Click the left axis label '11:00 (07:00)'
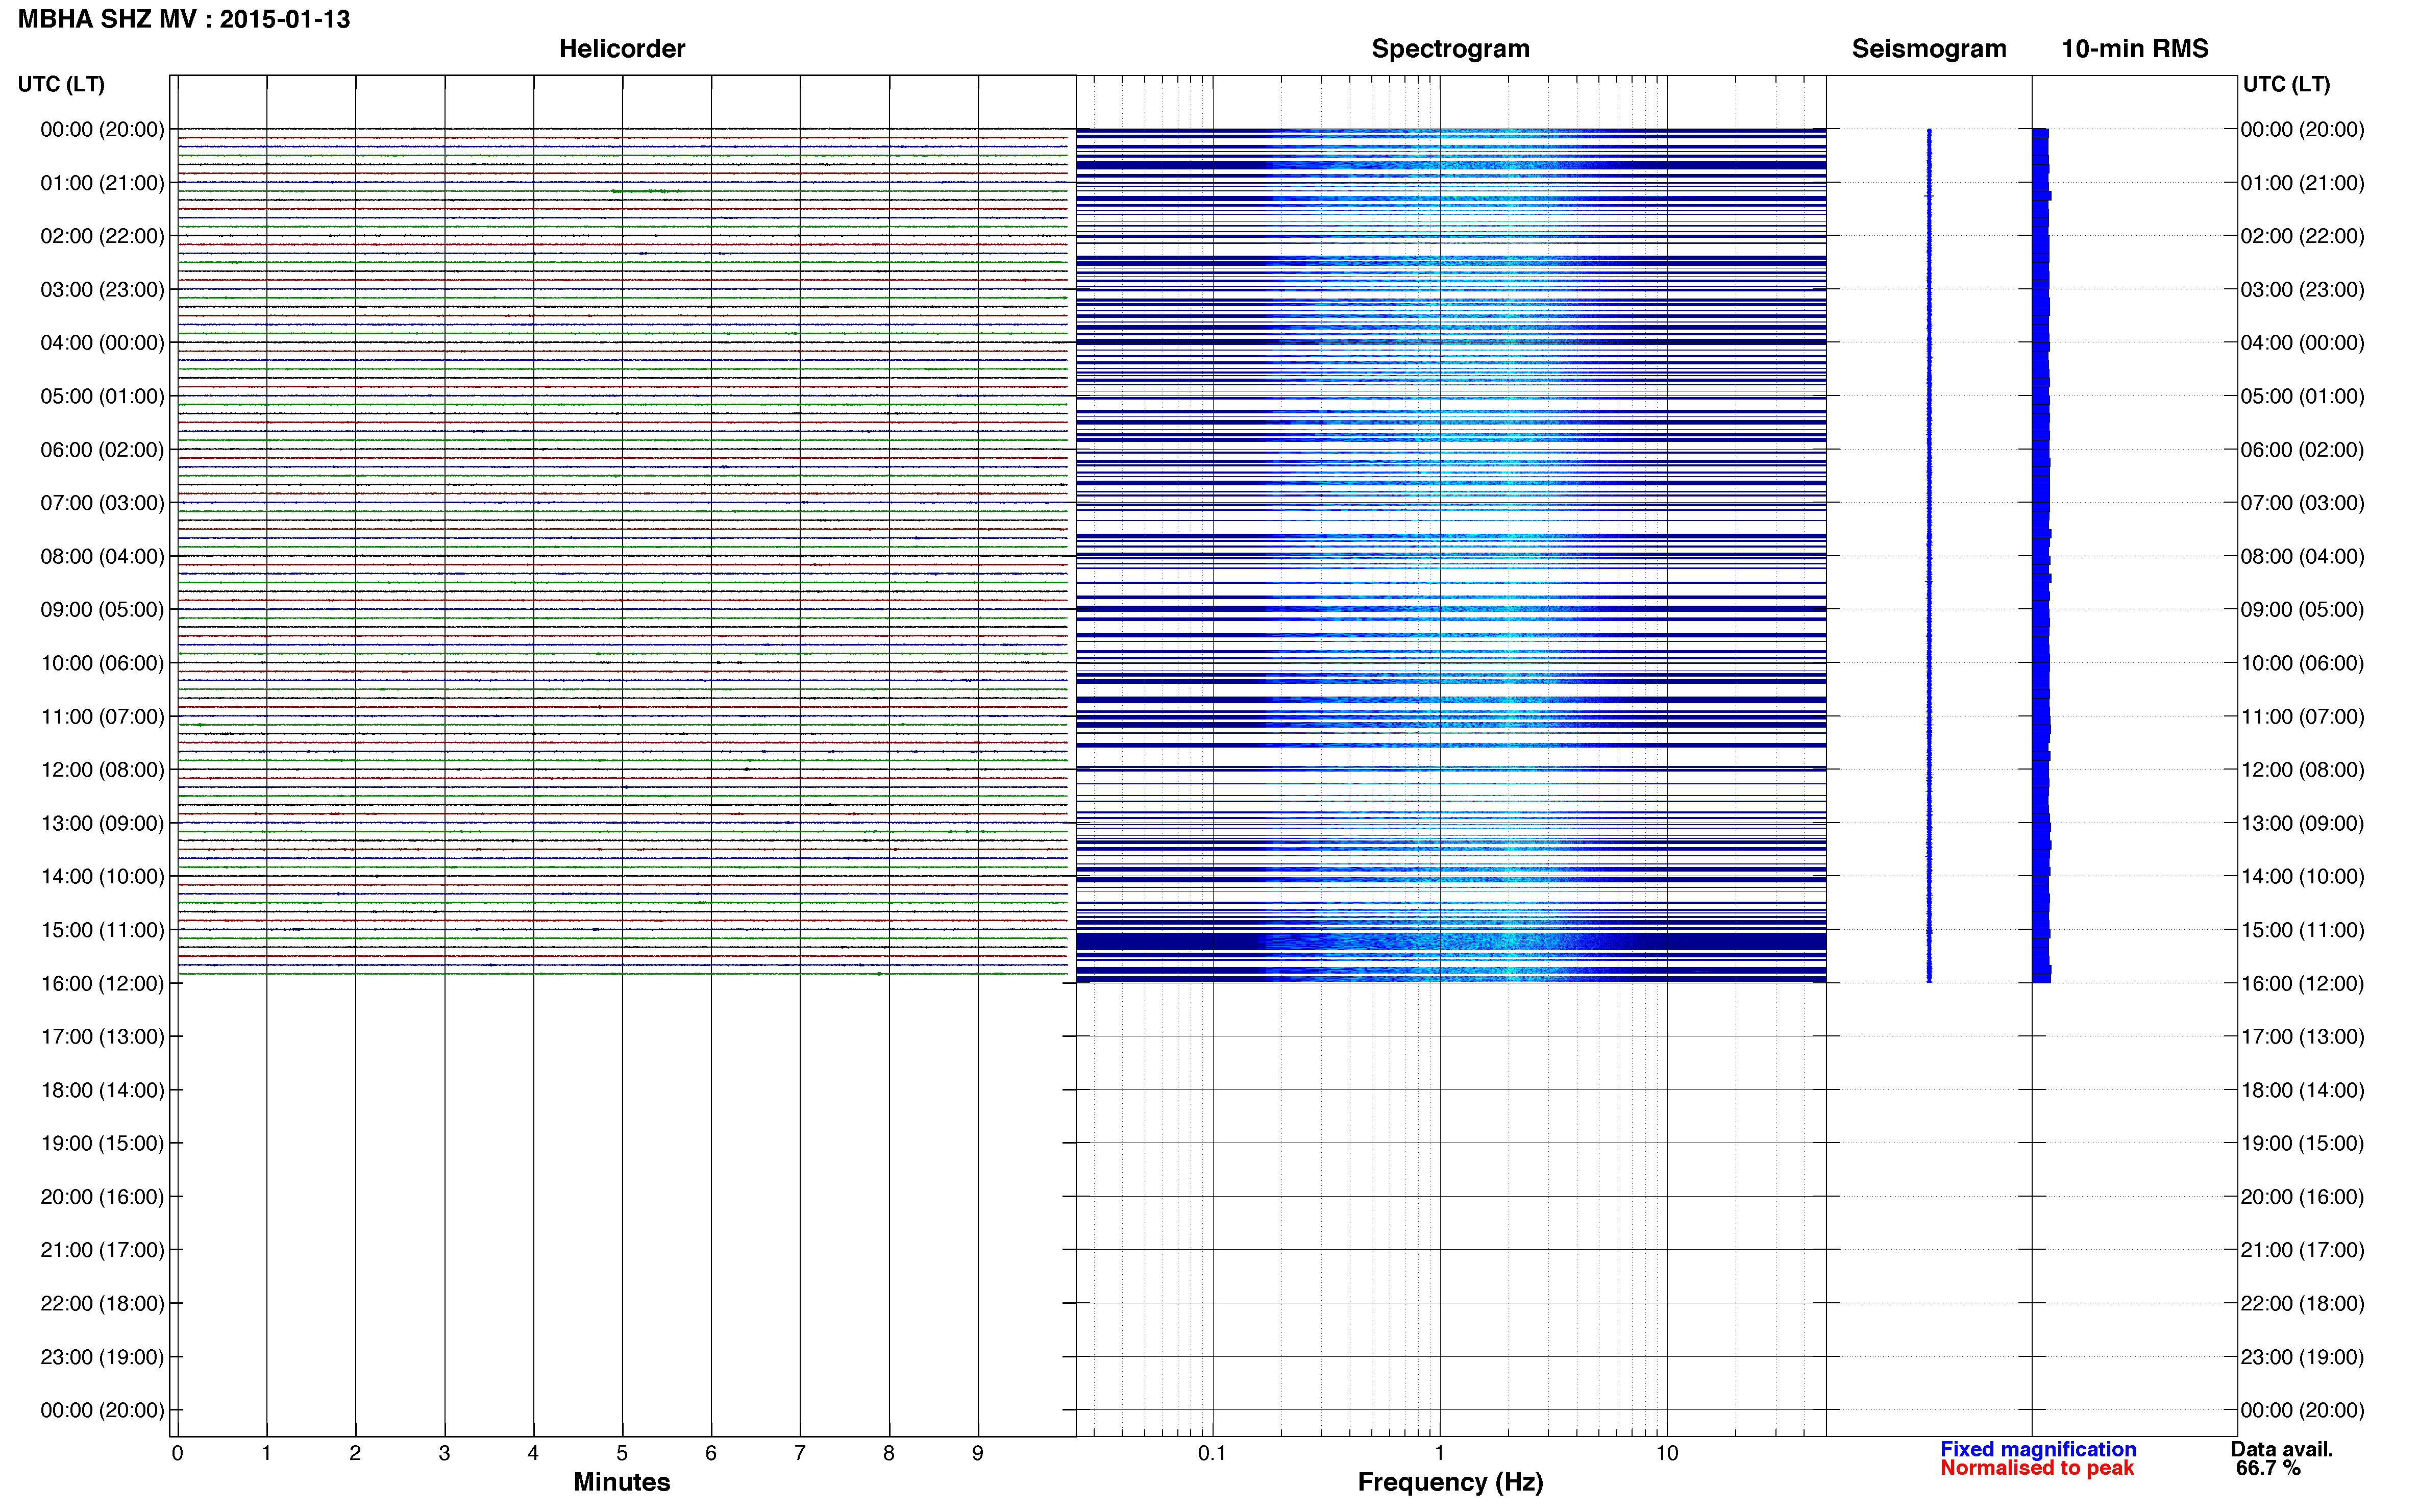The image size is (2419, 1512). point(102,717)
